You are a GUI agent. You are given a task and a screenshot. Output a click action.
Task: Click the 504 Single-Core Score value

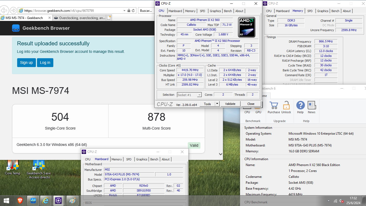click(x=60, y=117)
